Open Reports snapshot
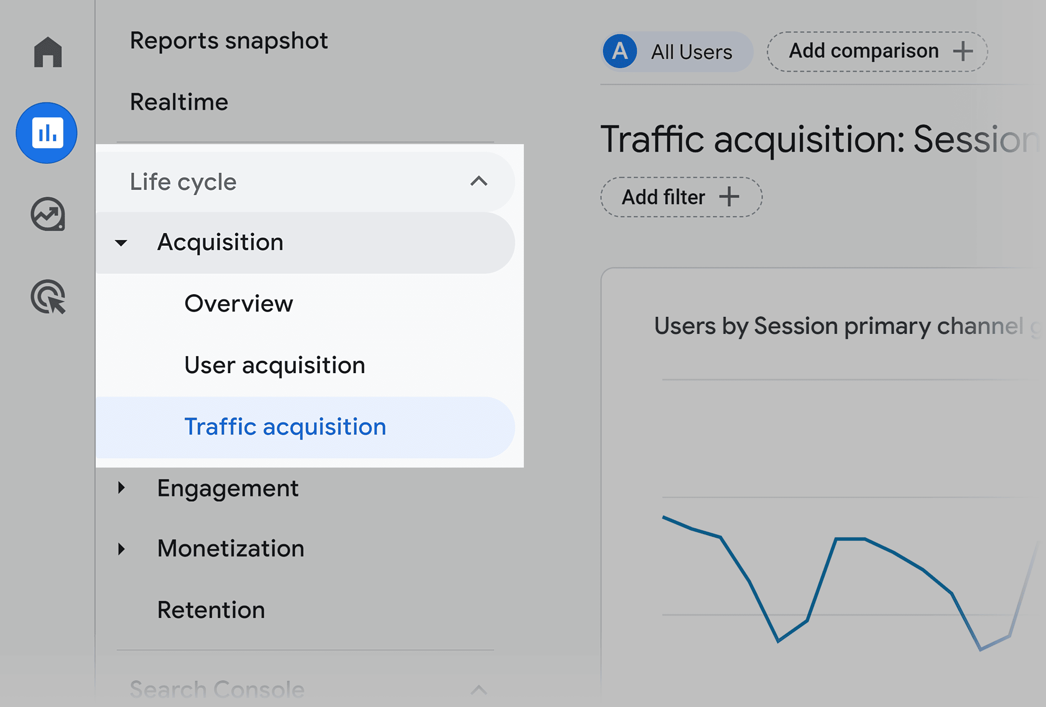 coord(228,41)
